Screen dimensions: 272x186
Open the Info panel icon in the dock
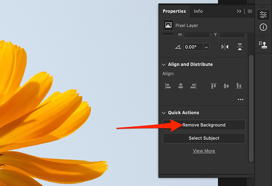(263, 27)
